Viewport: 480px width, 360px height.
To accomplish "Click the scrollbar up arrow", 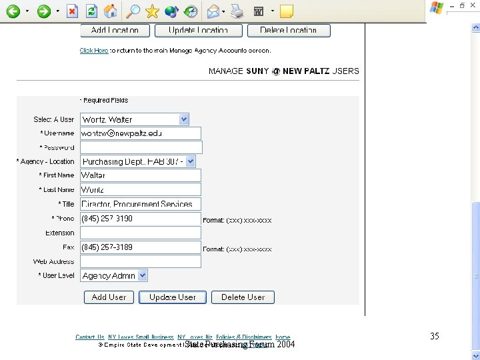I will pyautogui.click(x=476, y=28).
